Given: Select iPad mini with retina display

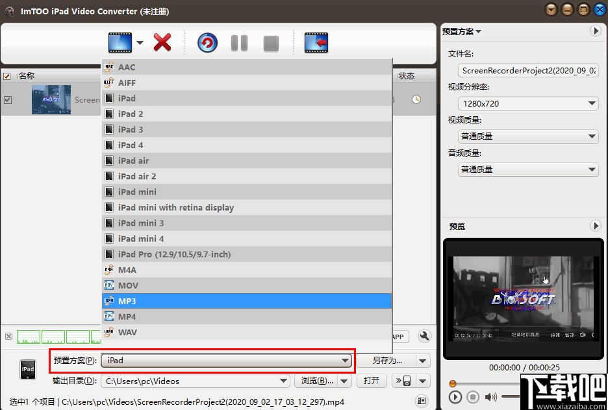Looking at the screenshot, I should pyautogui.click(x=247, y=207).
